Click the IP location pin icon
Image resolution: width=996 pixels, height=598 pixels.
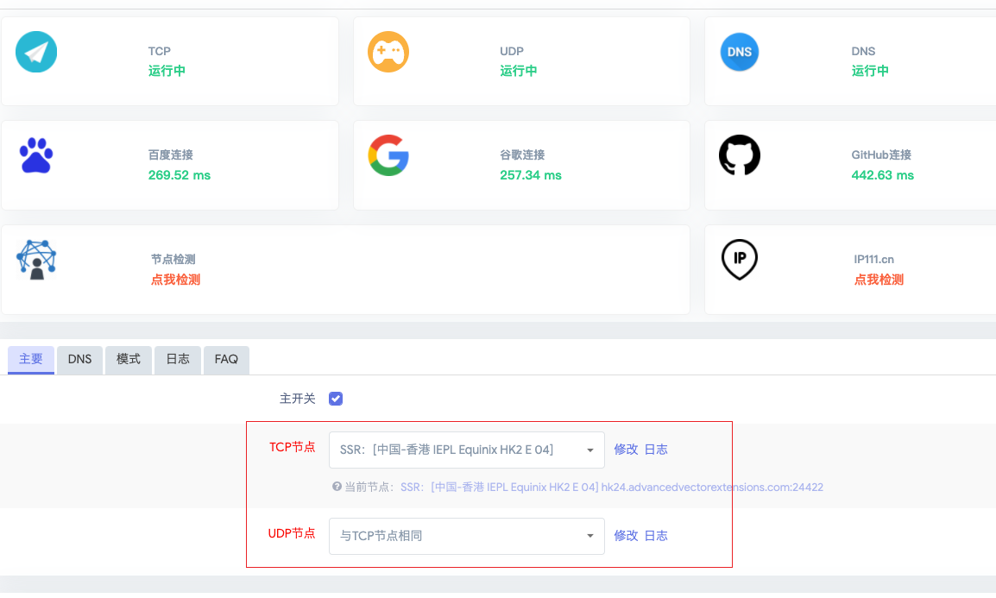tap(740, 260)
